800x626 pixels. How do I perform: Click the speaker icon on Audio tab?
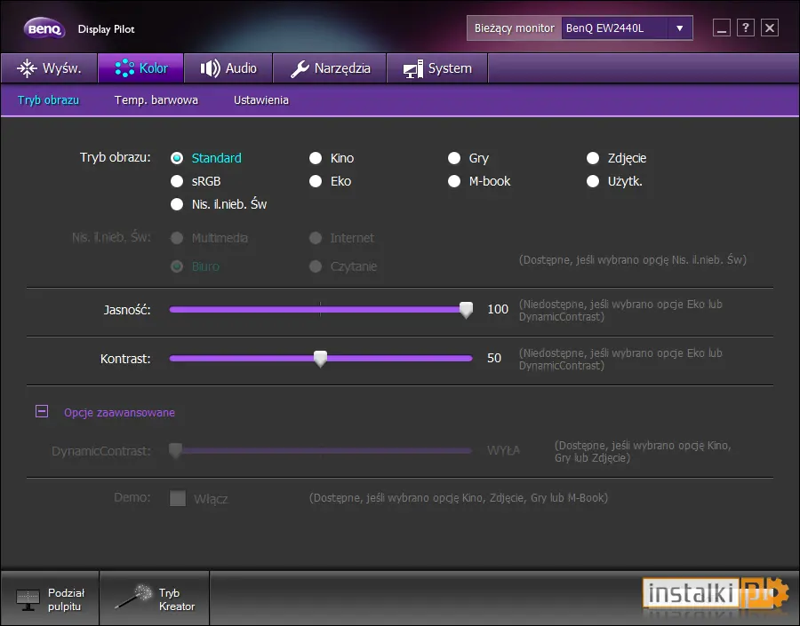[210, 68]
